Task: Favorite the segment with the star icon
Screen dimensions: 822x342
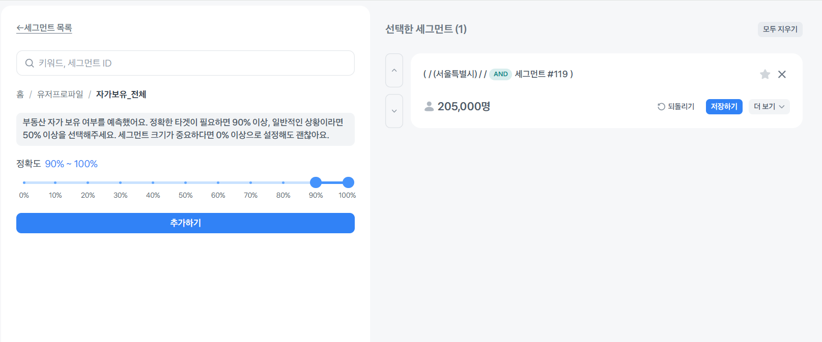Action: [x=764, y=75]
